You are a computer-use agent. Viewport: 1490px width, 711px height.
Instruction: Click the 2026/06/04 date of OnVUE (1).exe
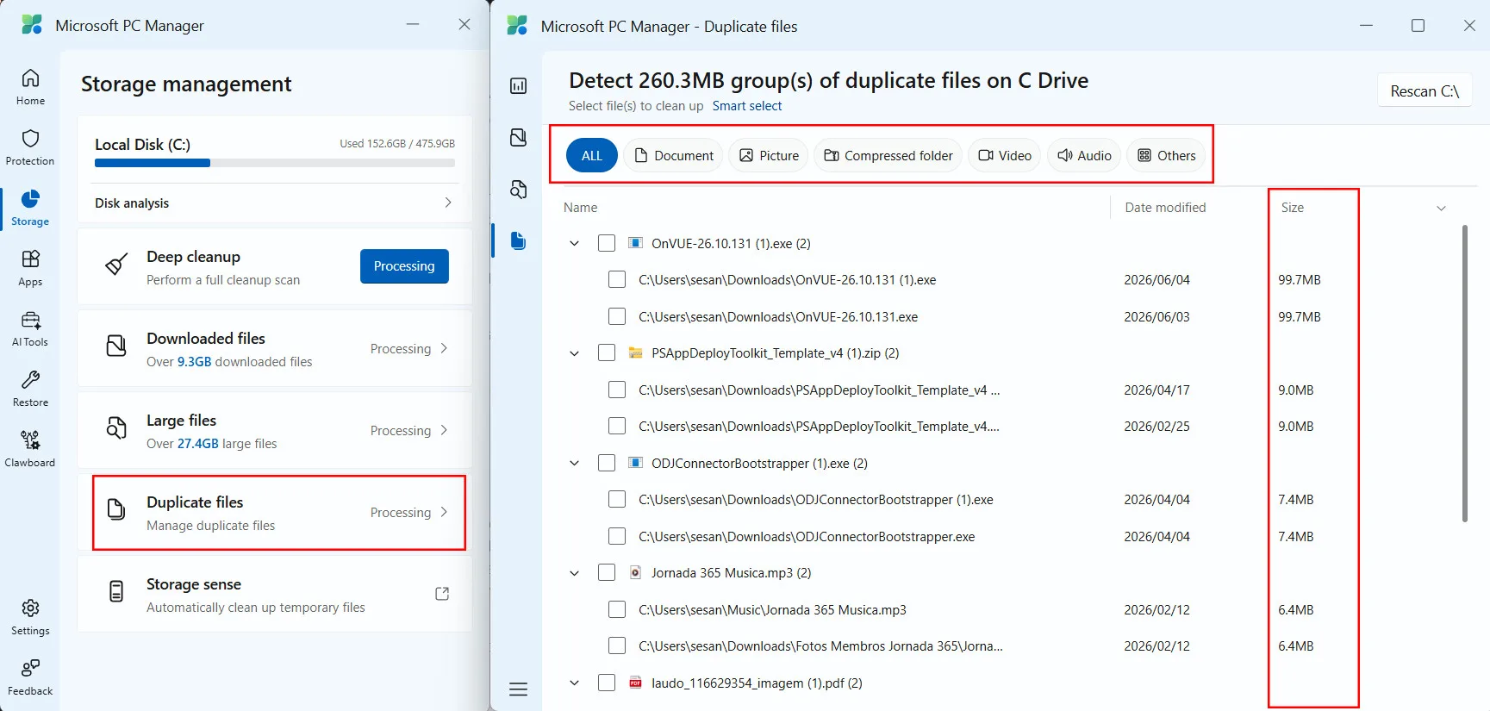(1156, 280)
